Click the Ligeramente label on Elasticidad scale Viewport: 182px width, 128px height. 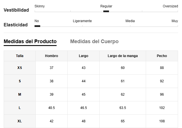coord(82,21)
